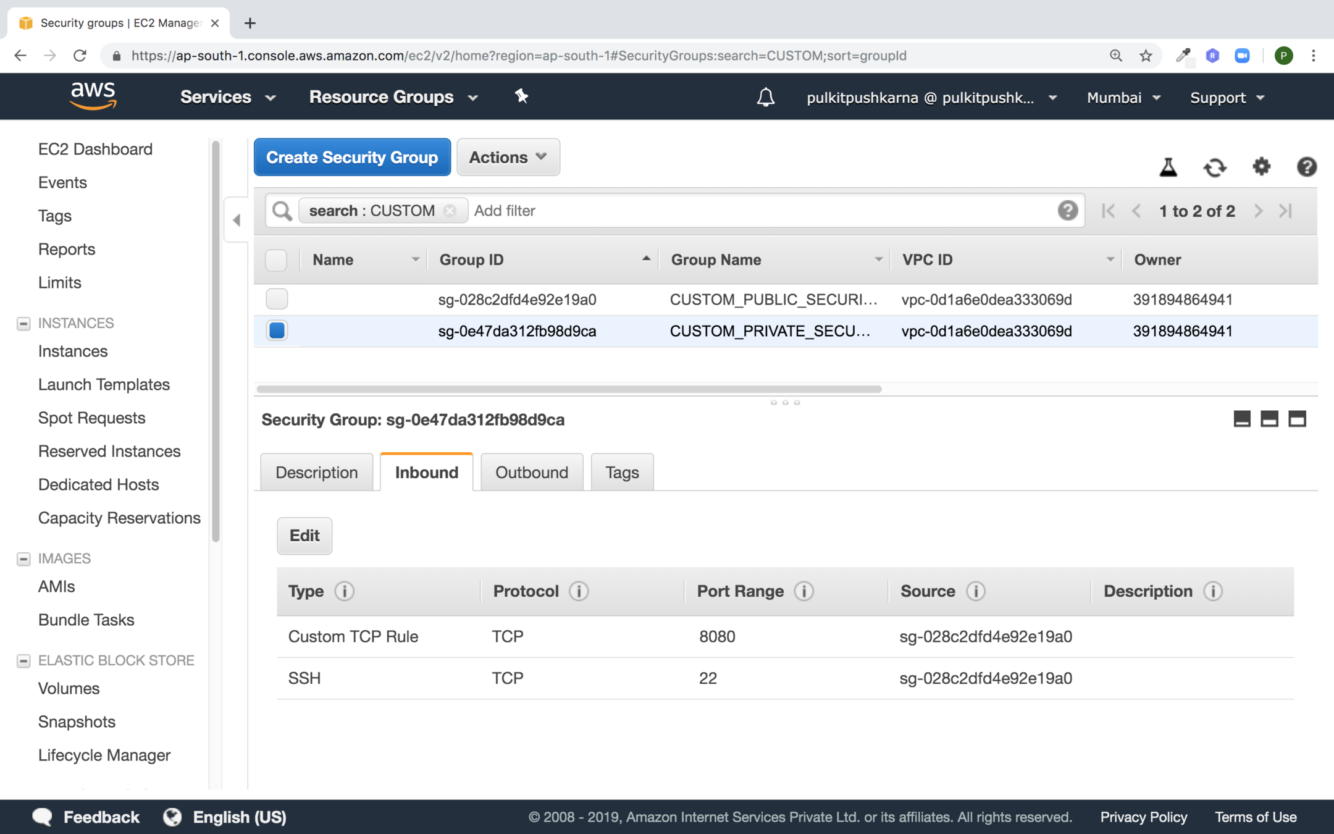Refresh the security groups list
This screenshot has width=1334, height=834.
click(1215, 167)
